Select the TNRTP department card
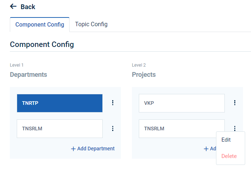This screenshot has width=251, height=170. [x=60, y=103]
